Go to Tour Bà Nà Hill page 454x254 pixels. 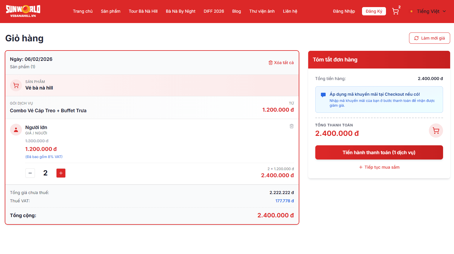click(x=143, y=11)
